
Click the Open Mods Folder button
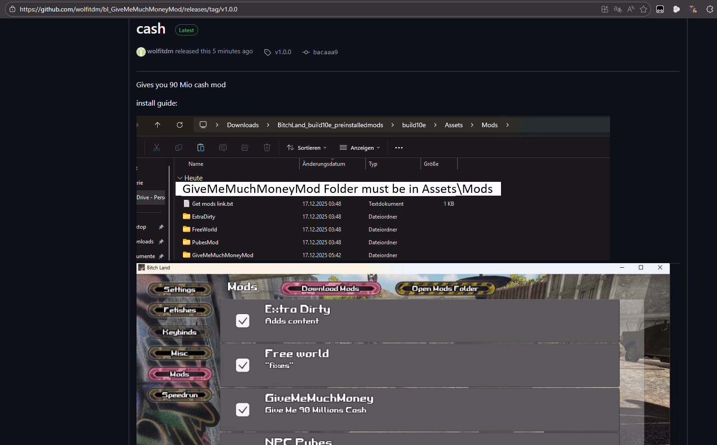[x=445, y=288]
